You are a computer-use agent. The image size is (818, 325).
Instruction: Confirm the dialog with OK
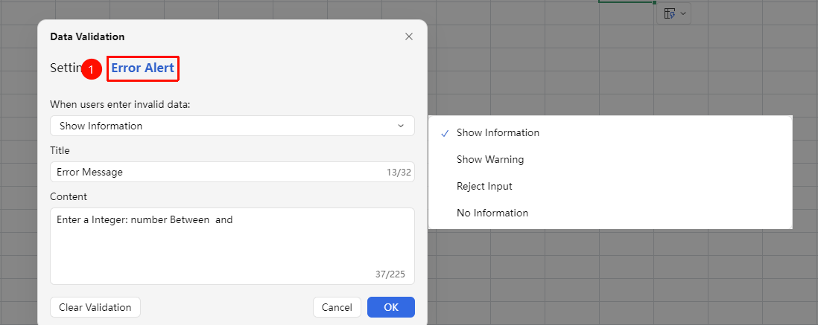(391, 307)
